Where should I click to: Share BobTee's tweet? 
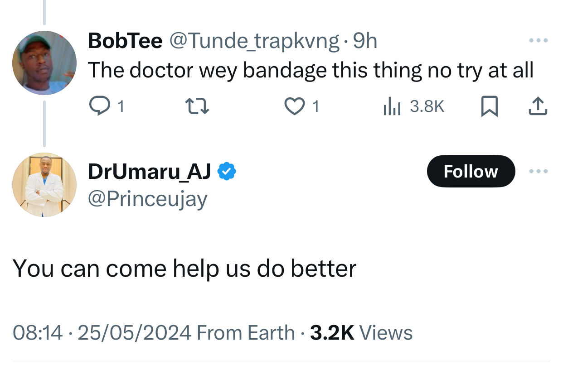538,106
